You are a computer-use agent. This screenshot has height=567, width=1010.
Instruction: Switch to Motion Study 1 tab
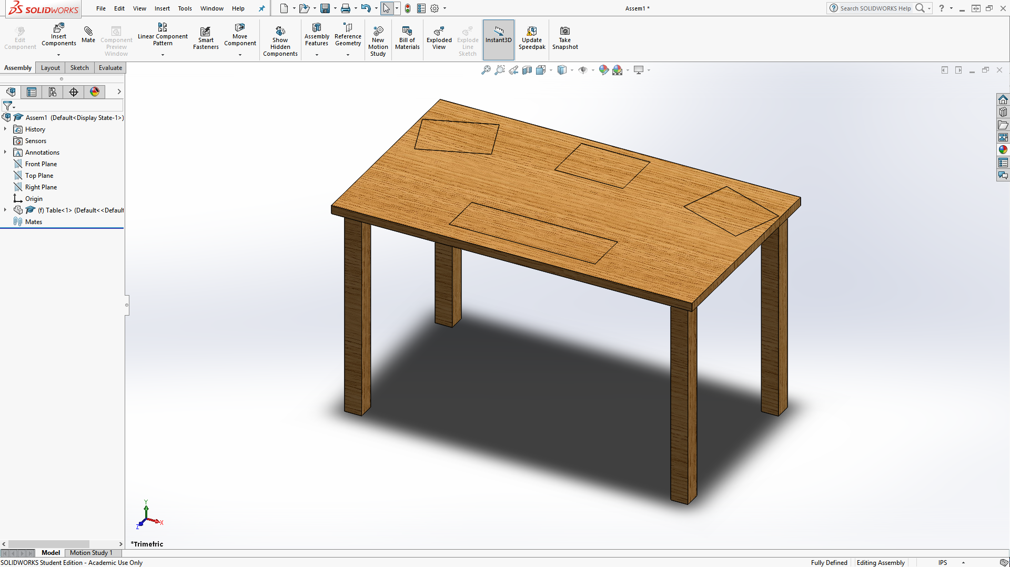(91, 553)
